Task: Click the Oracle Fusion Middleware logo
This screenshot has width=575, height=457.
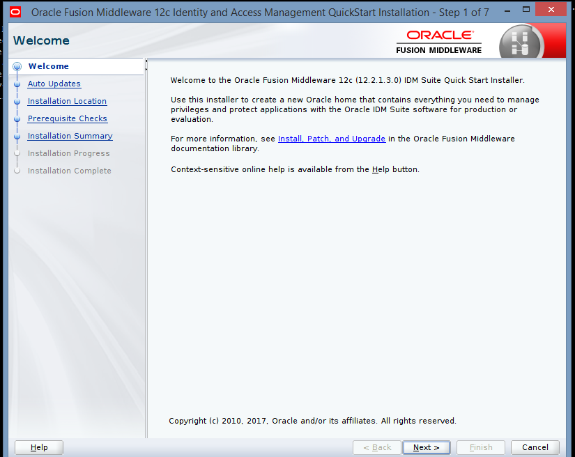Action: [438, 42]
